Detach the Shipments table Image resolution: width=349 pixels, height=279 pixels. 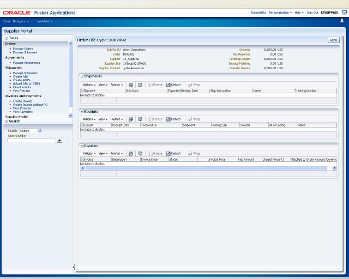tap(173, 85)
